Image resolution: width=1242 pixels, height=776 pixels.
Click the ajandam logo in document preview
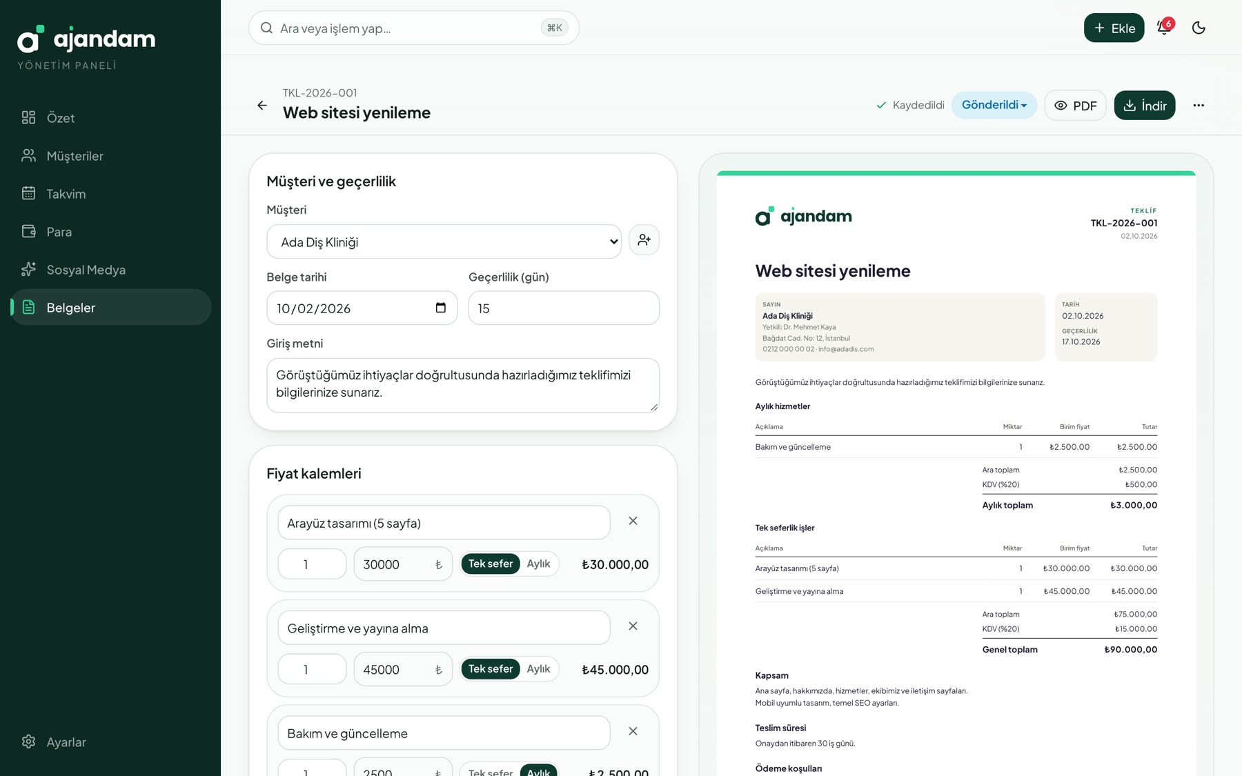pyautogui.click(x=803, y=217)
